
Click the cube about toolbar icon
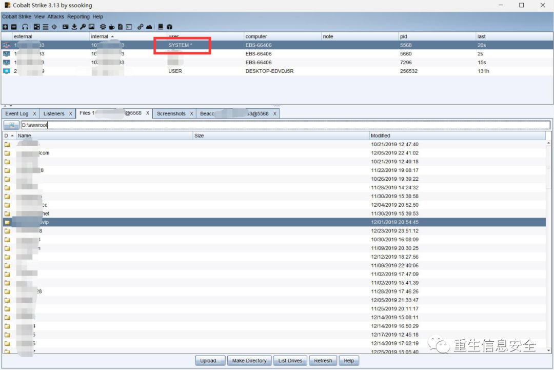[x=170, y=27]
